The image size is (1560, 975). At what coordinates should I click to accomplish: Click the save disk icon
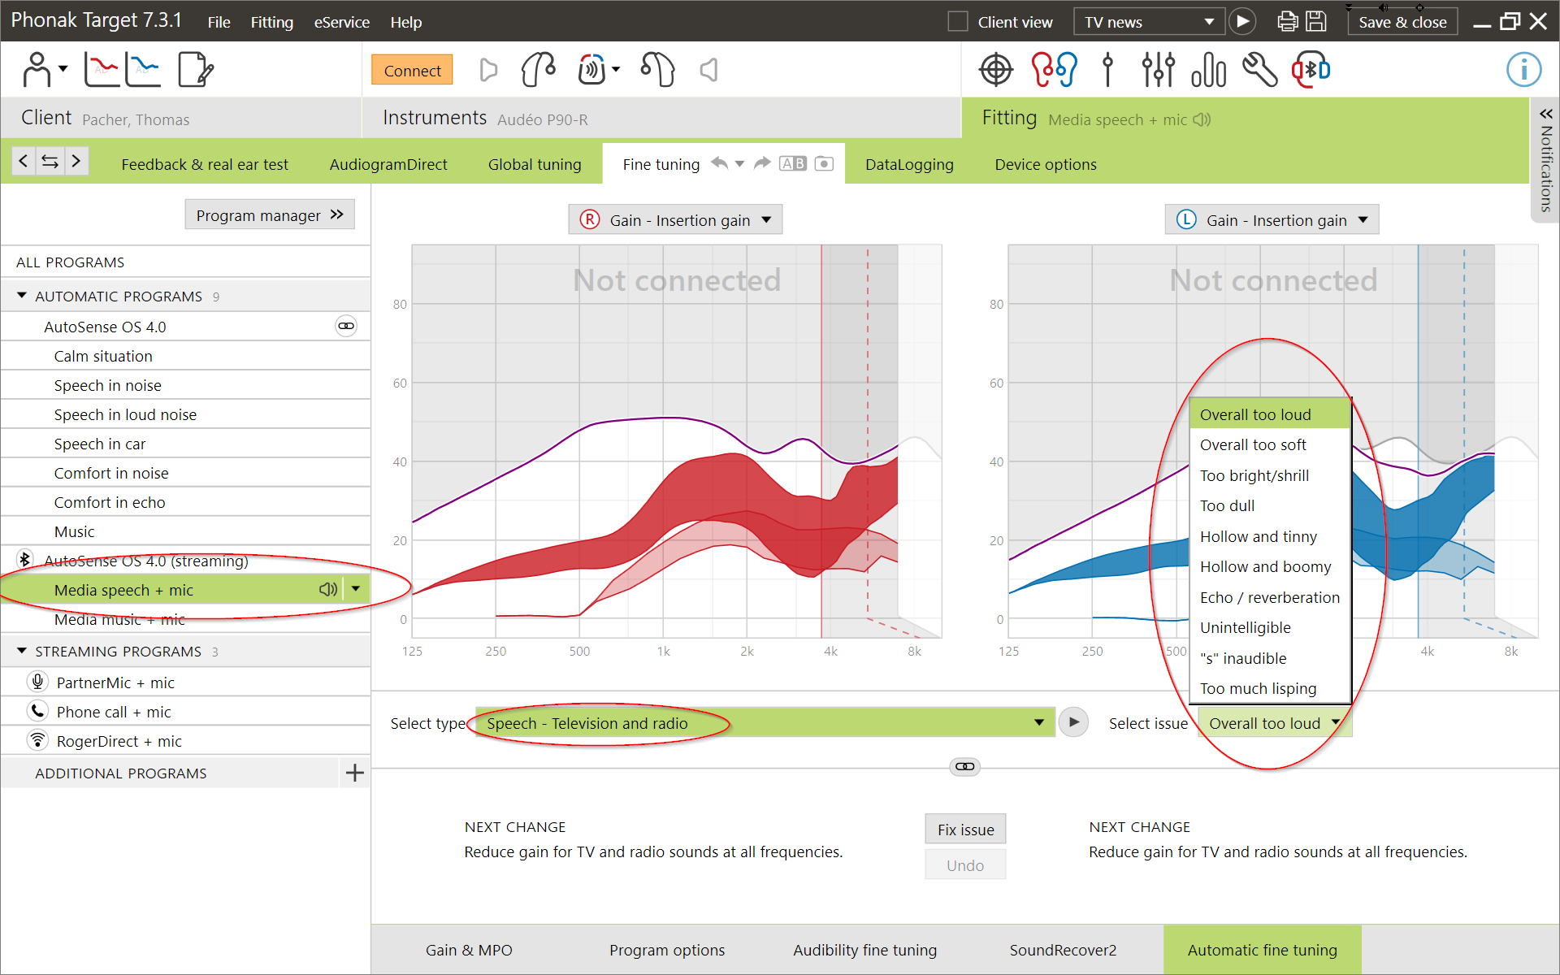pyautogui.click(x=1316, y=22)
